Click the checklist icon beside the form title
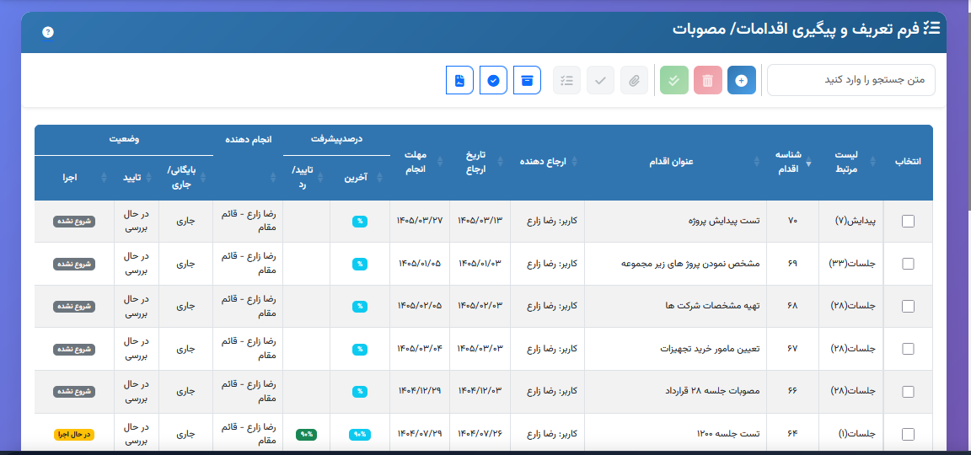Screen dimensions: 971x455 (932, 29)
